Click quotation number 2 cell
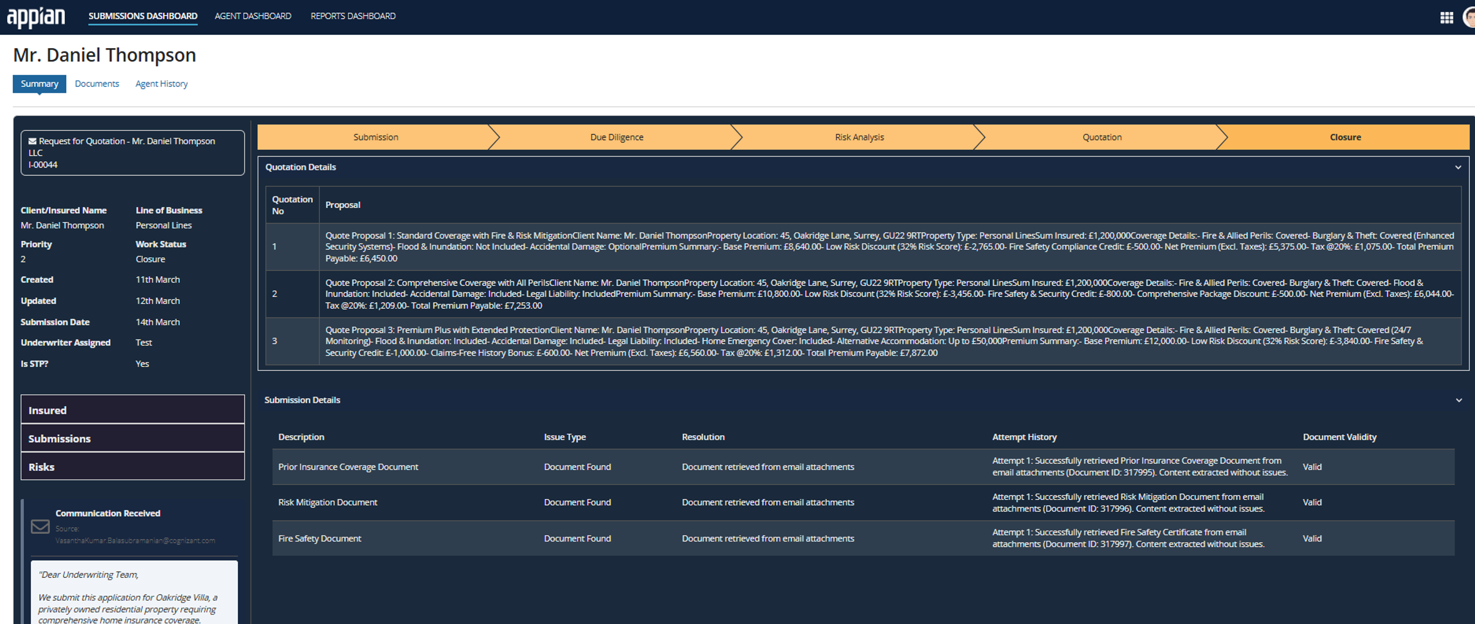 [292, 294]
